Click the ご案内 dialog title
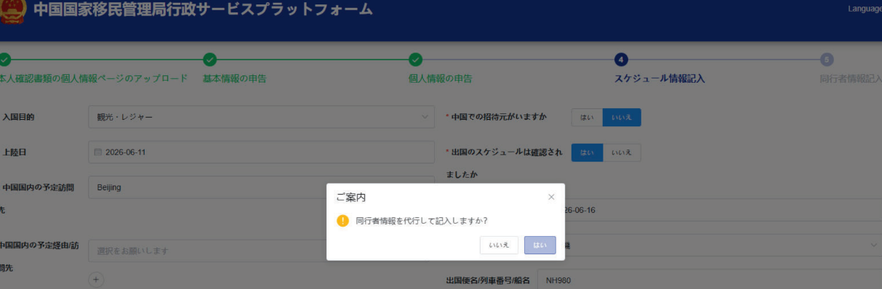The height and width of the screenshot is (289, 882). pos(350,197)
